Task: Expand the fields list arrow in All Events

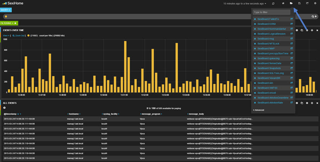Action: click(4, 108)
